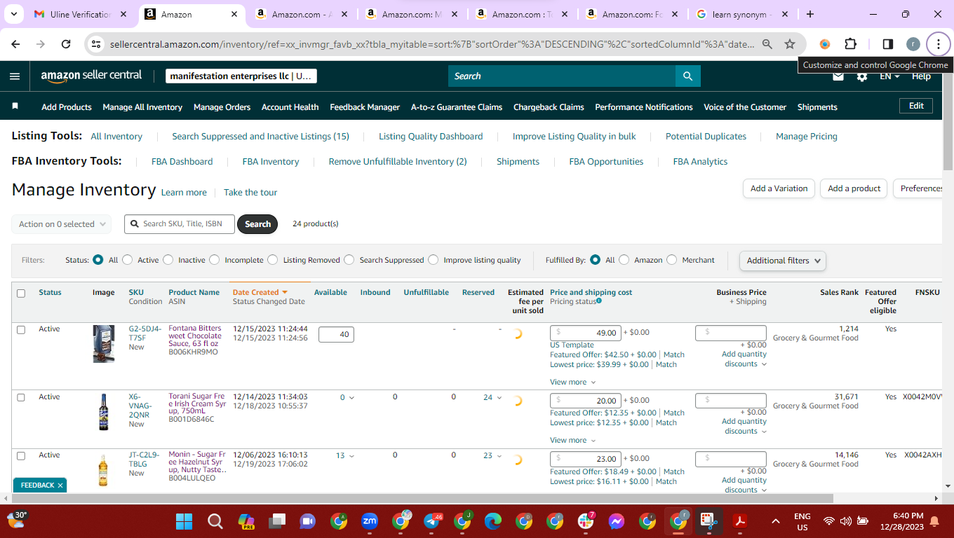954x538 pixels.
Task: Click the Fontana chocolate sauce product thumbnail
Action: 104,343
